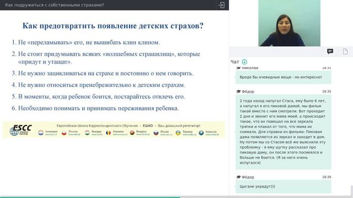
Task: Click banner text "Европейская Школа Корреспондентского Обучения"
Action: (x=97, y=126)
